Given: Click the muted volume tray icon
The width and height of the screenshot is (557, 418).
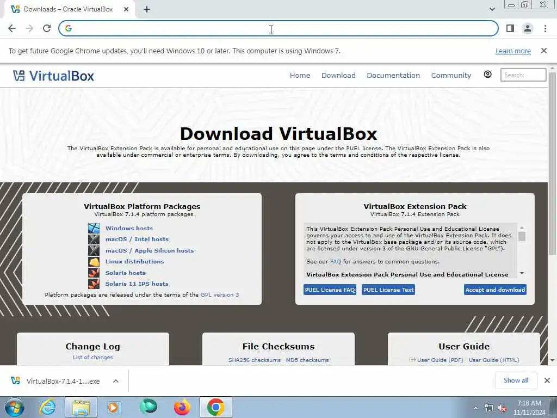Looking at the screenshot, I should (x=502, y=408).
